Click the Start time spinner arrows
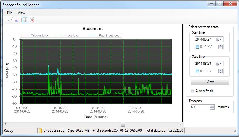 pos(220,47)
